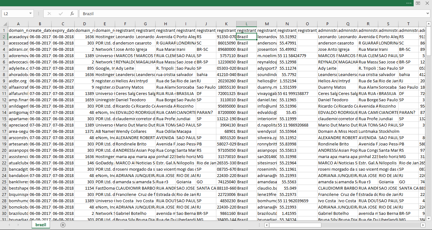Image resolution: width=432 pixels, height=230 pixels.
Task: Select the brazil sheet tab
Action: [41, 225]
